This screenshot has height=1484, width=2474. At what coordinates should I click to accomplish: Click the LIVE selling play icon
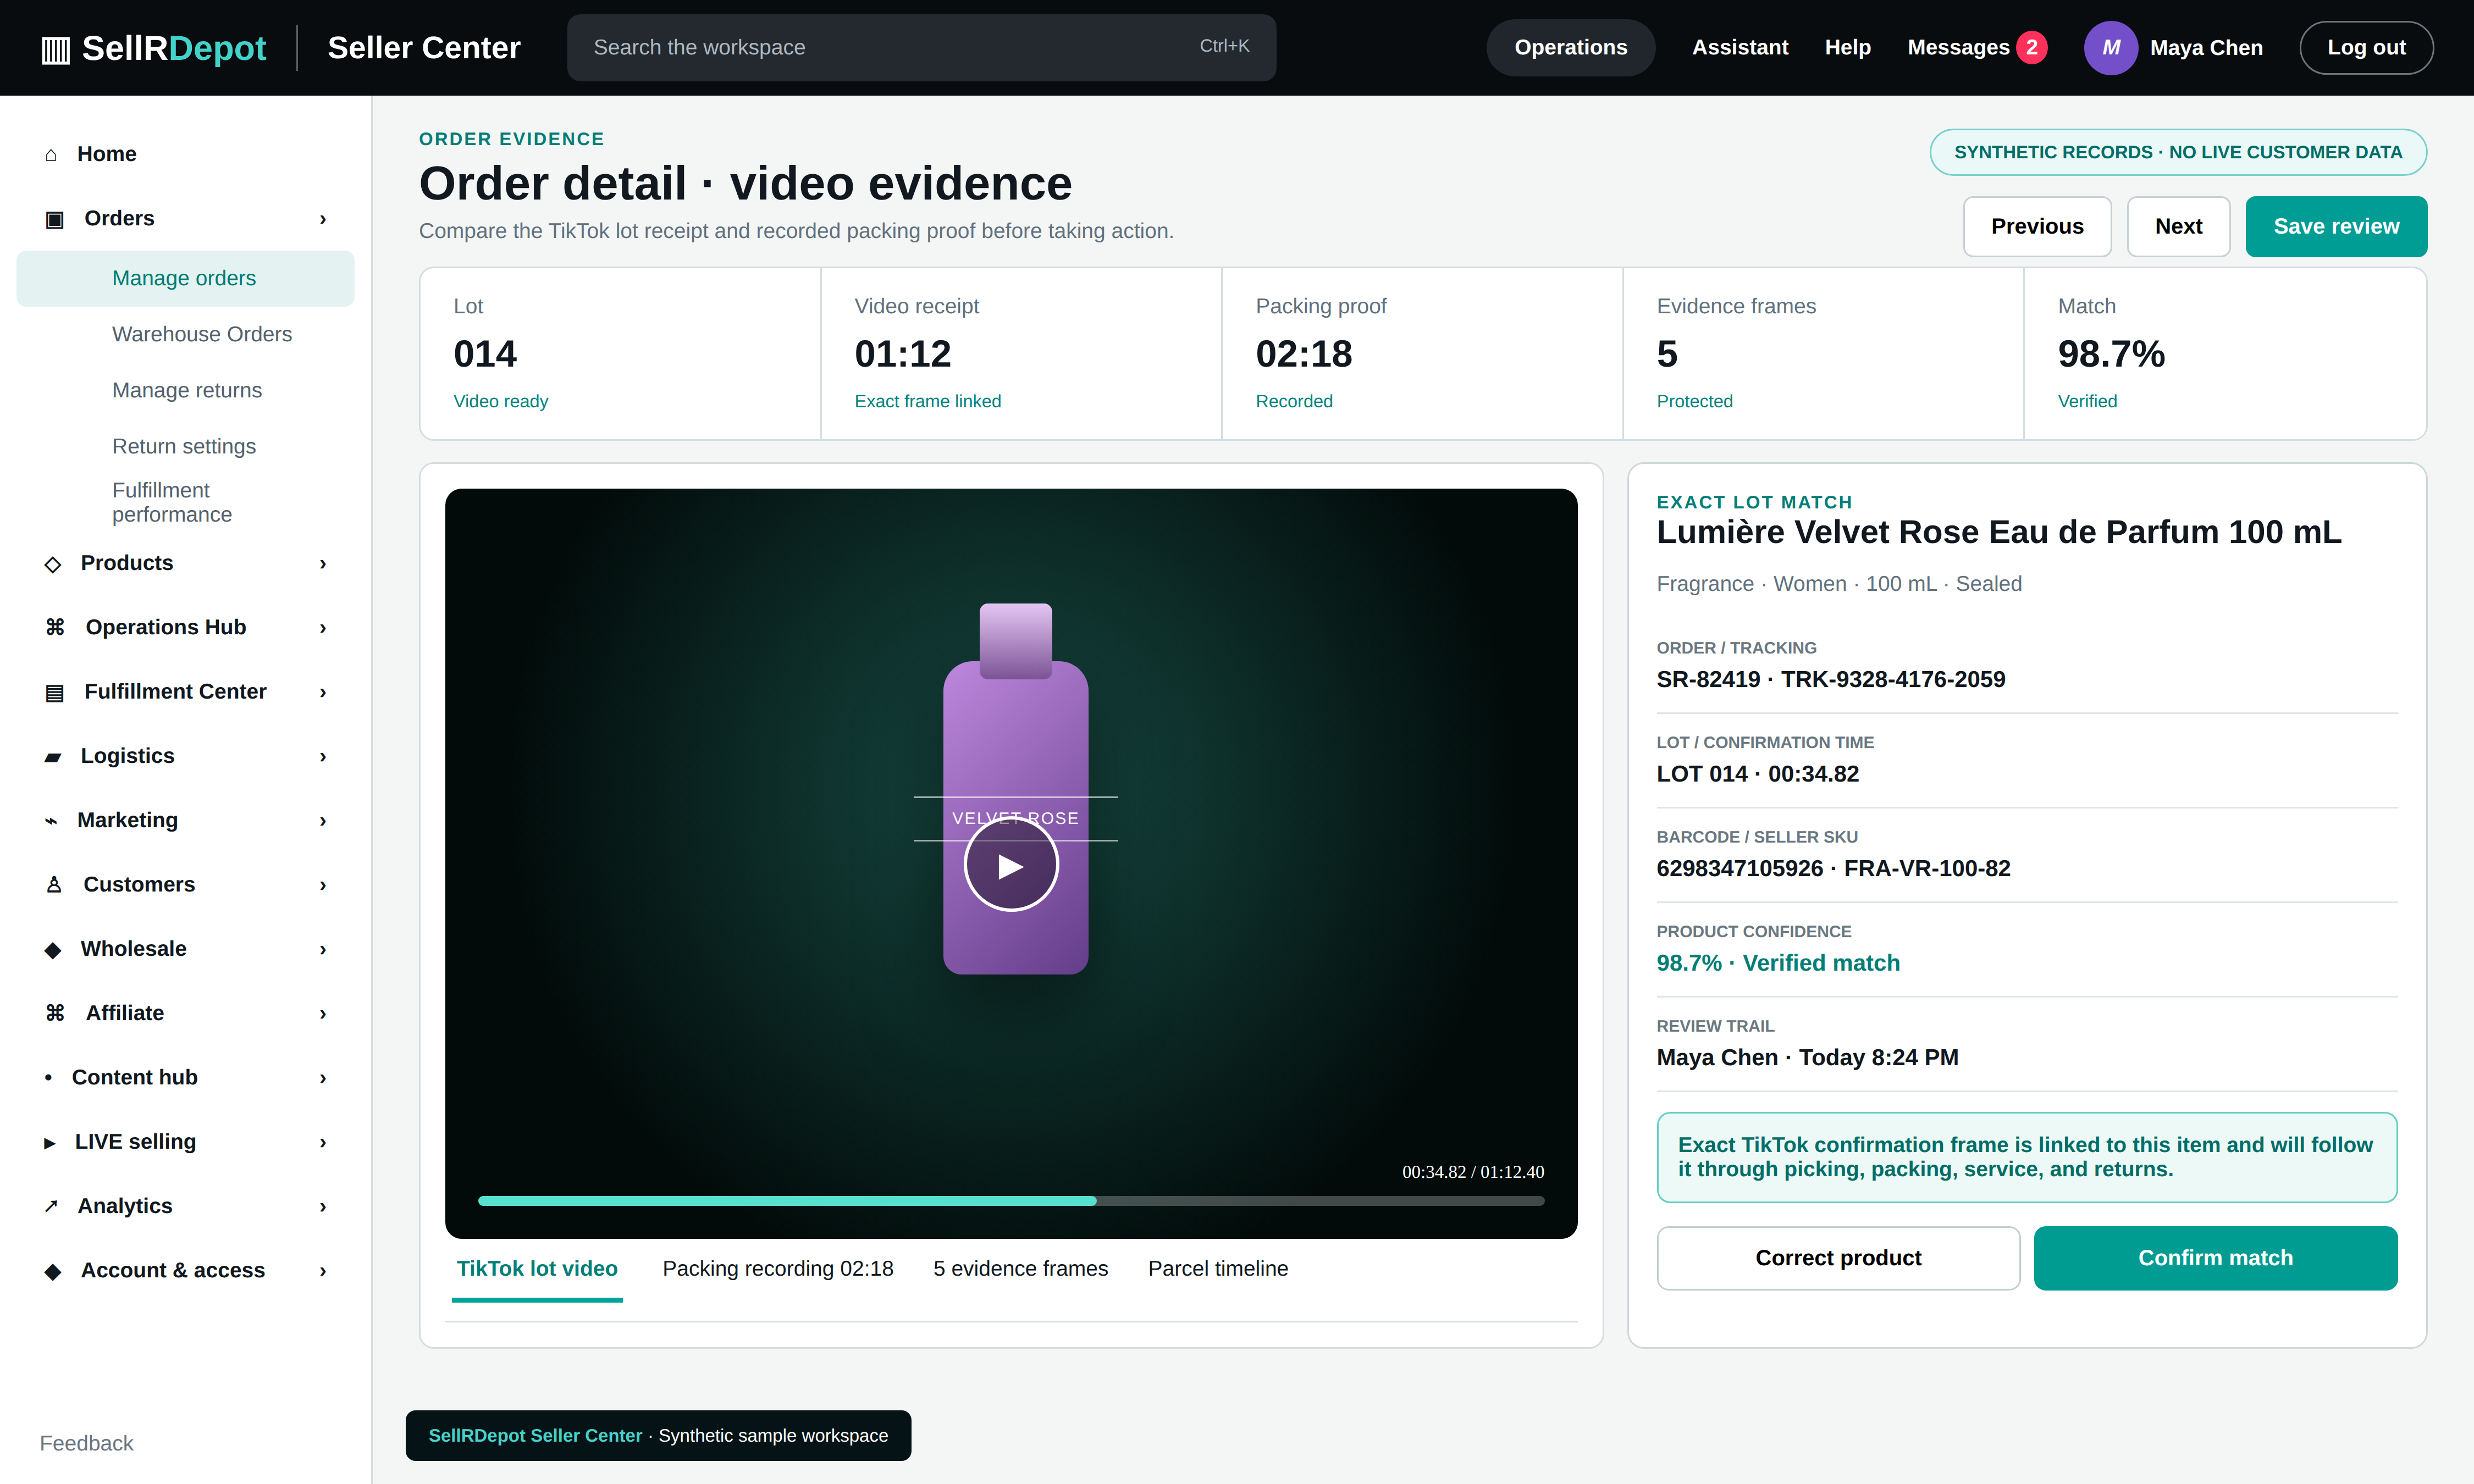(x=50, y=1143)
